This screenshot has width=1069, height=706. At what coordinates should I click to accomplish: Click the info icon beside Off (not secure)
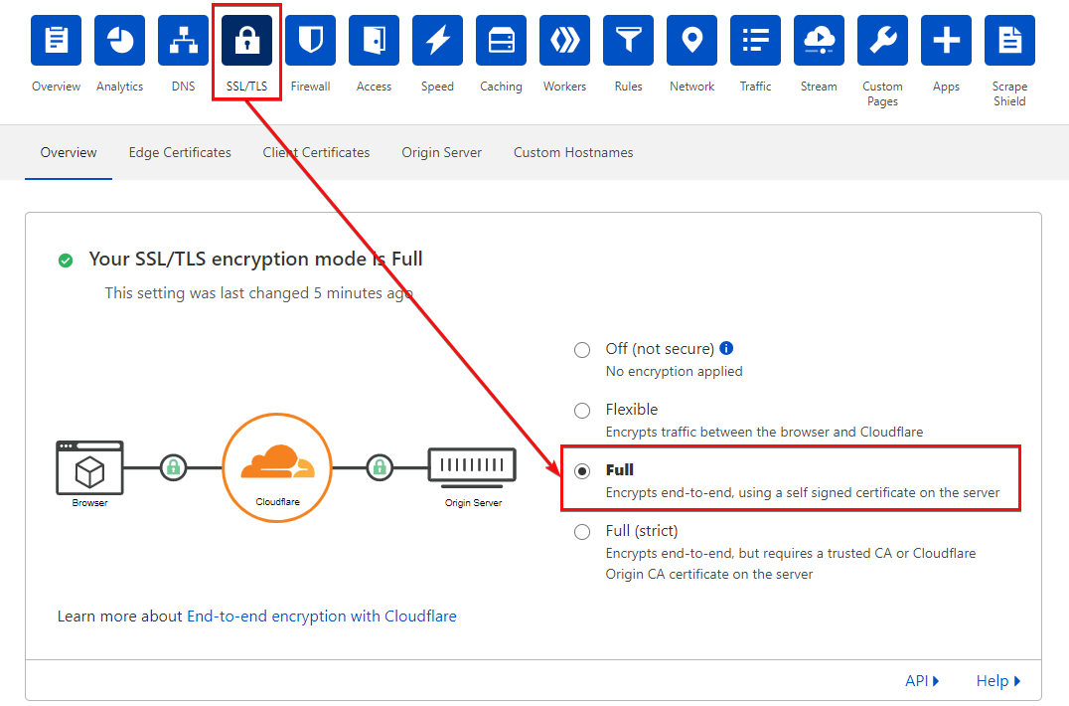tap(727, 348)
